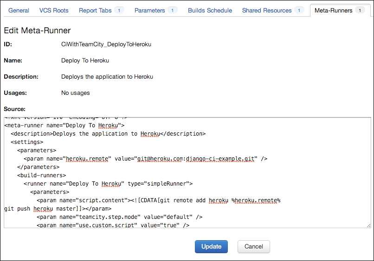Click the use.custom.script param line

pyautogui.click(x=113, y=225)
